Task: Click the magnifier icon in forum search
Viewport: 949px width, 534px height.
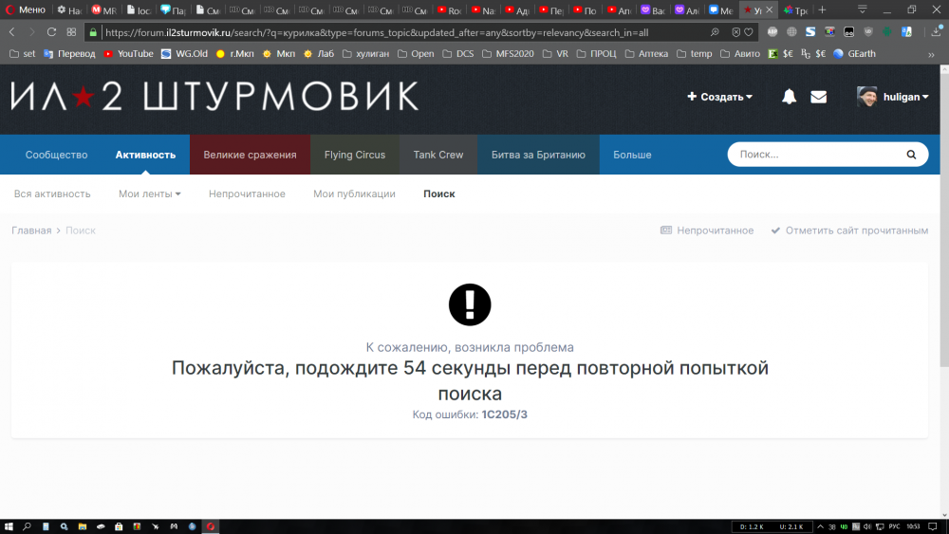Action: pyautogui.click(x=911, y=155)
